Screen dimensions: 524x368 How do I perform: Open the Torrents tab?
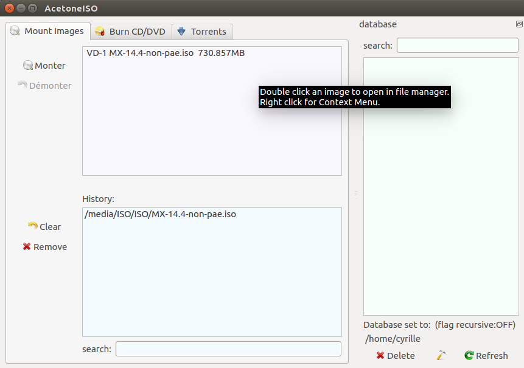coord(202,32)
